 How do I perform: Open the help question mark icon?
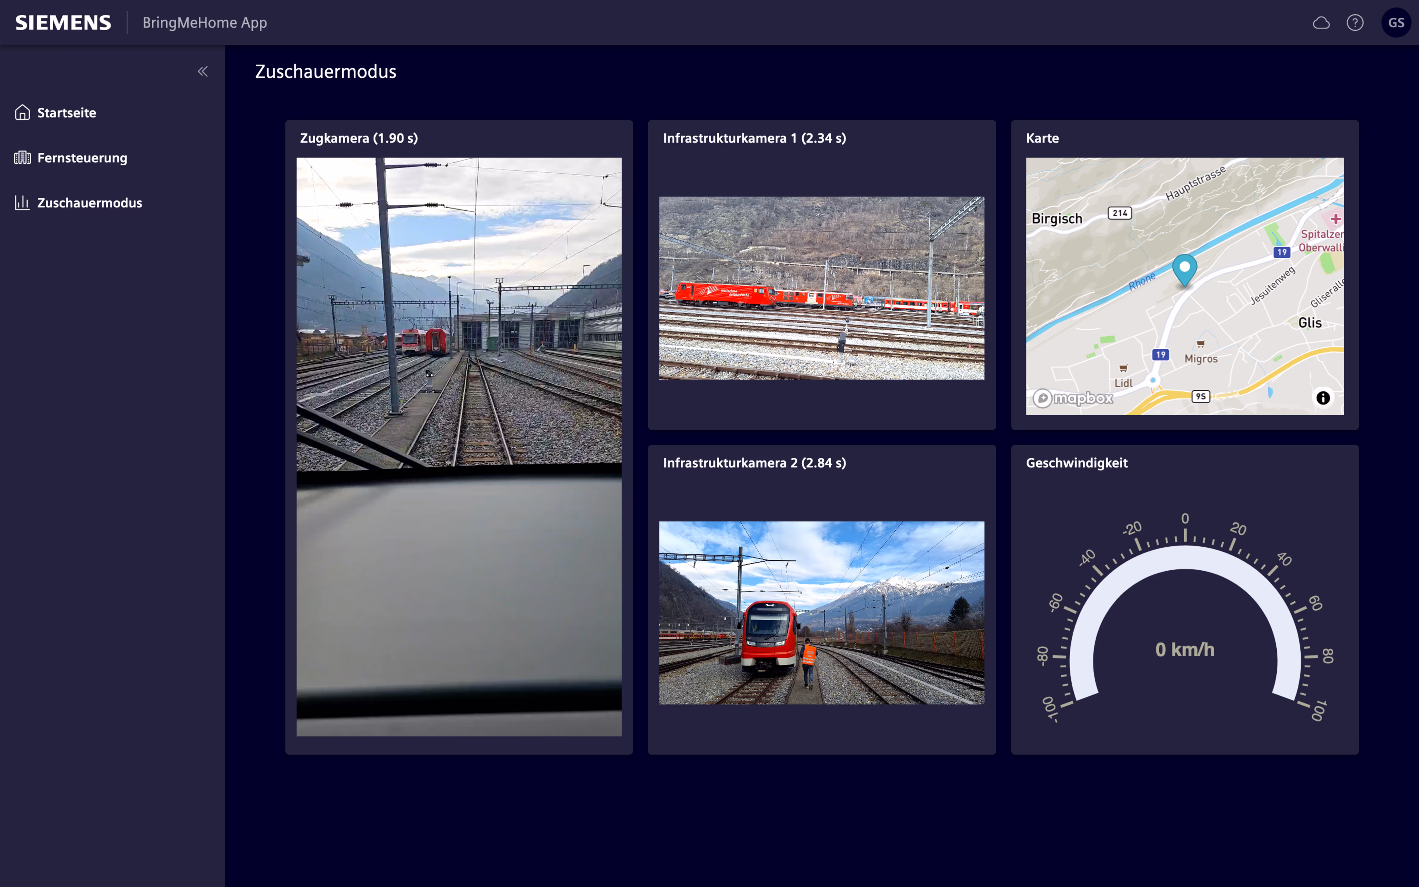coord(1354,23)
